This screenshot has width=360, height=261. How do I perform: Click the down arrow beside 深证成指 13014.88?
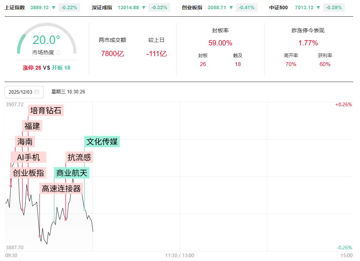pos(144,7)
